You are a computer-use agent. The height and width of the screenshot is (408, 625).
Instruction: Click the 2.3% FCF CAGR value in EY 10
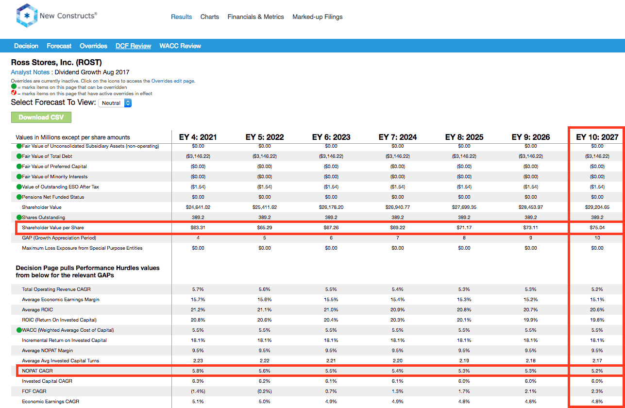click(597, 391)
